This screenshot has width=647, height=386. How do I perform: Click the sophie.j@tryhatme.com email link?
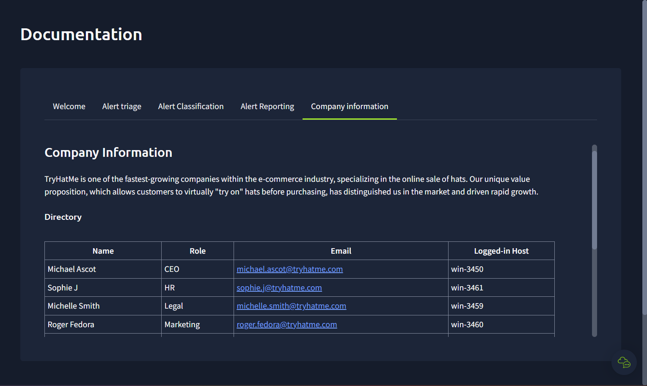click(x=279, y=288)
